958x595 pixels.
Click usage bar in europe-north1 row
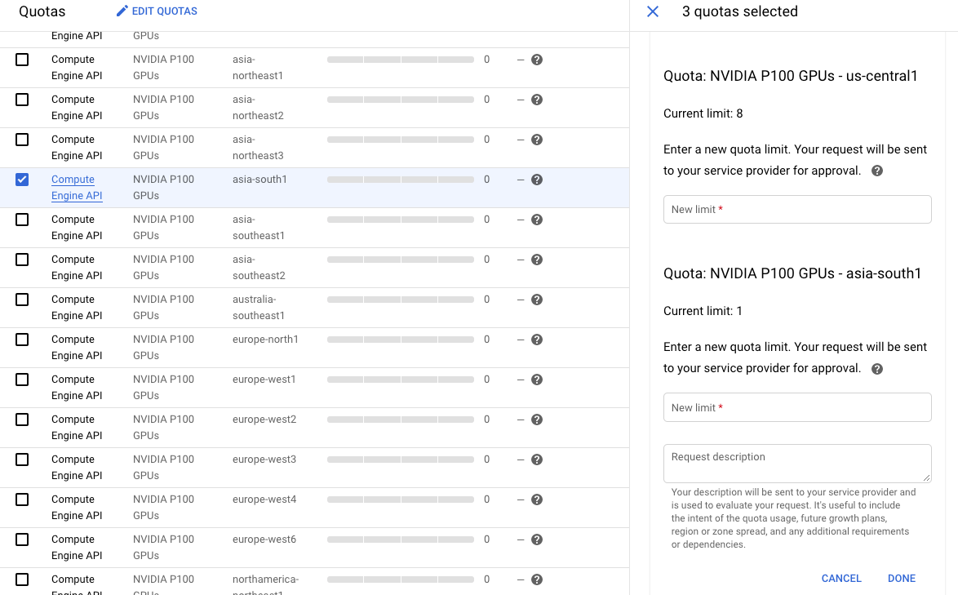[400, 340]
